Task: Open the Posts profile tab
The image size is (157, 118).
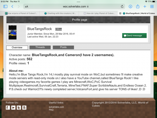Action: click(63, 47)
